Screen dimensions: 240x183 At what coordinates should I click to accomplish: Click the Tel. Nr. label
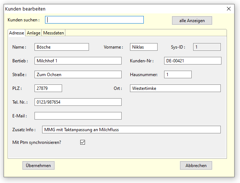pyautogui.click(x=20, y=102)
